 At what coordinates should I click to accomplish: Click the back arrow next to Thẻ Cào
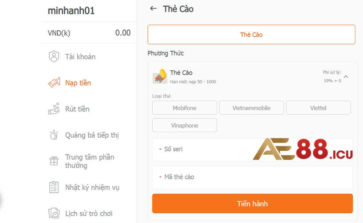click(153, 8)
